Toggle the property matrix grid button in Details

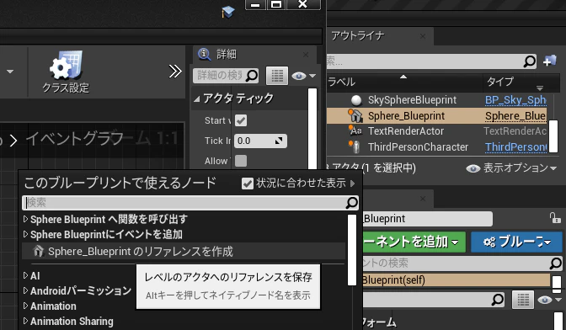click(x=277, y=76)
